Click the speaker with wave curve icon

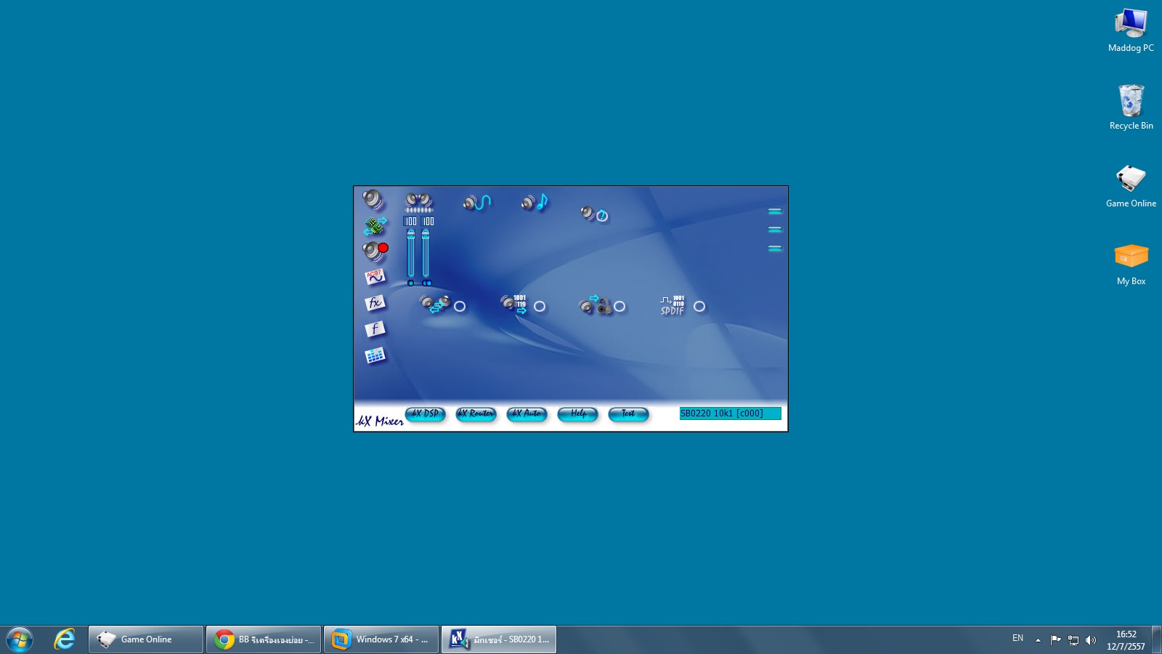tap(477, 202)
